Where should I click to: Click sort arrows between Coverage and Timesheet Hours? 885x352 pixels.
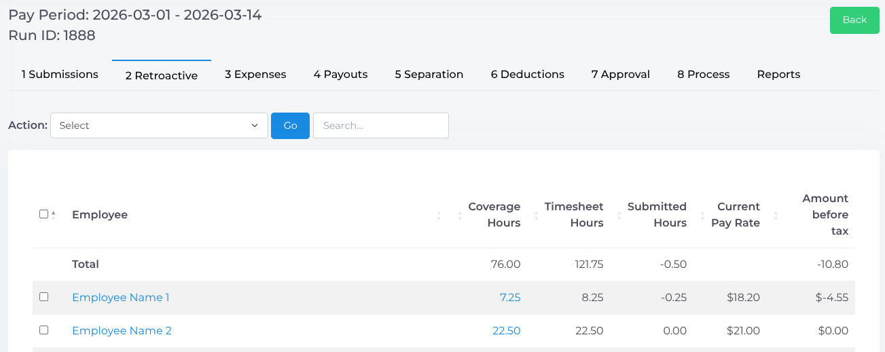[x=536, y=216]
